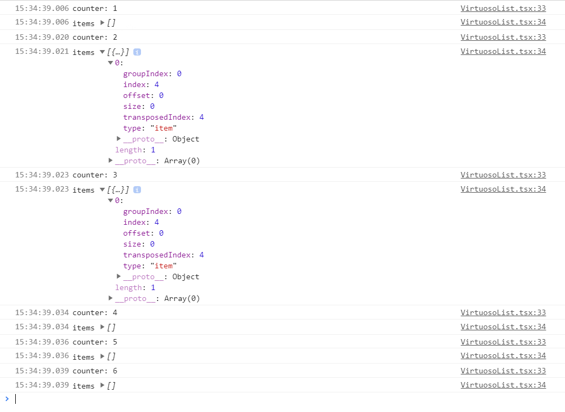The height and width of the screenshot is (412, 565).
Task: Click inside the console input line
Action: pos(54,398)
